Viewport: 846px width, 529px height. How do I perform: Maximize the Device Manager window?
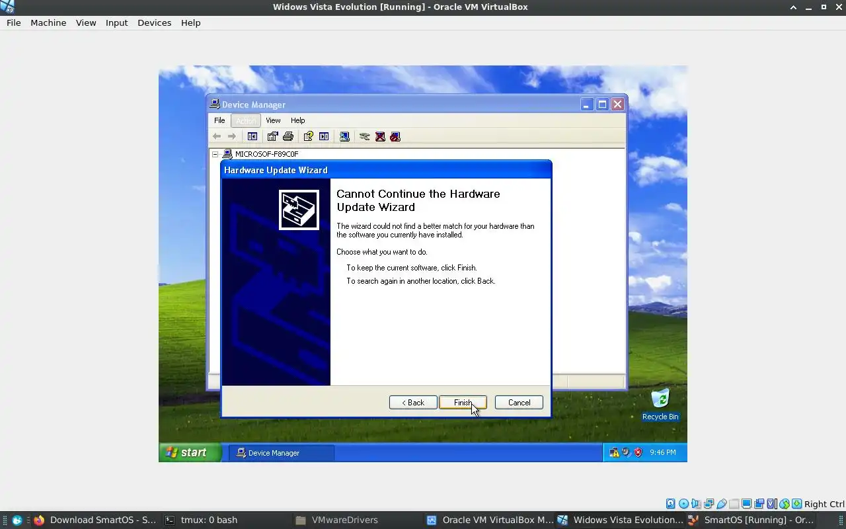click(x=602, y=104)
